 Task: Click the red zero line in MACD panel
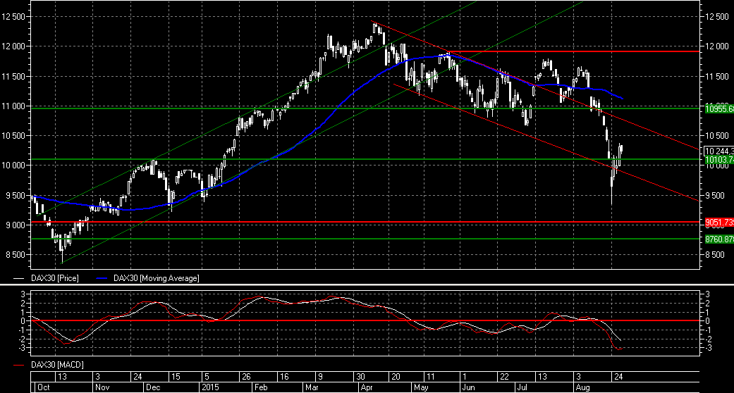click(x=353, y=320)
